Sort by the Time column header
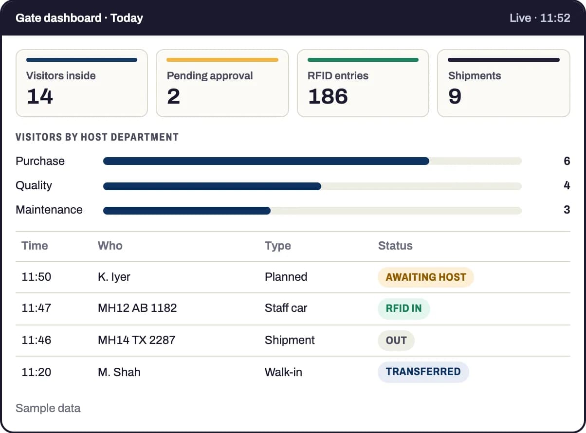Viewport: 586px width, 433px height. (35, 246)
